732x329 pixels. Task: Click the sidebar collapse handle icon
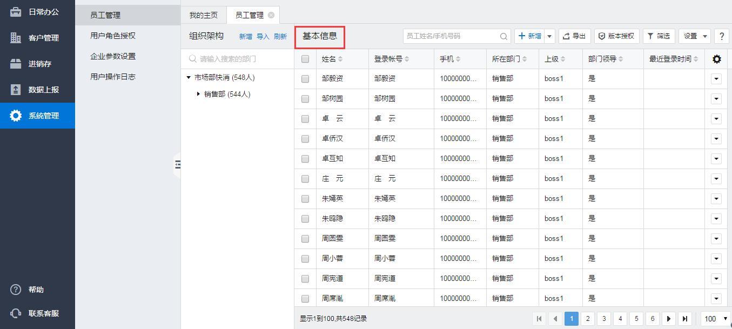click(177, 164)
